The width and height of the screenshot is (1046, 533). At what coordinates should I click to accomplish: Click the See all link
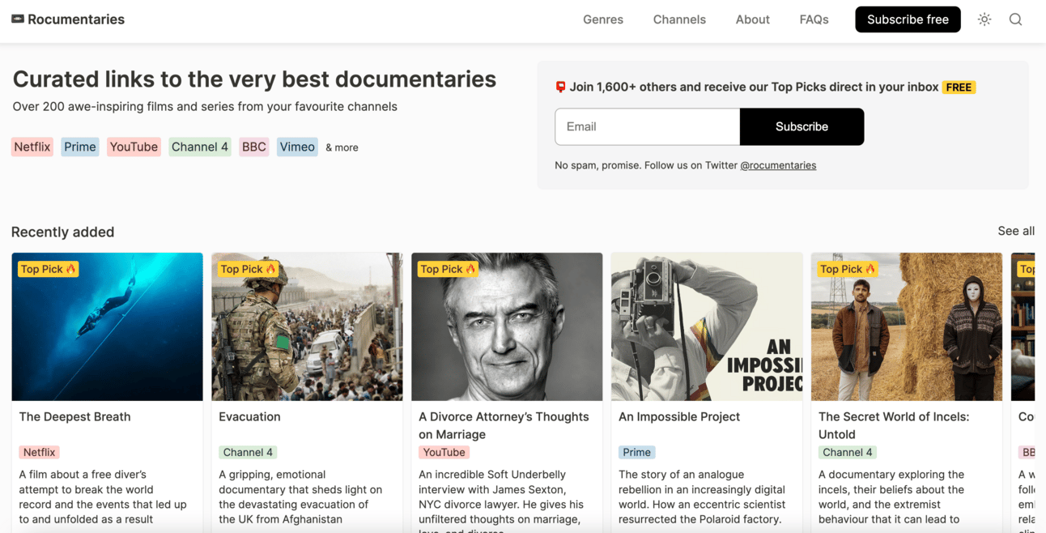(1016, 231)
